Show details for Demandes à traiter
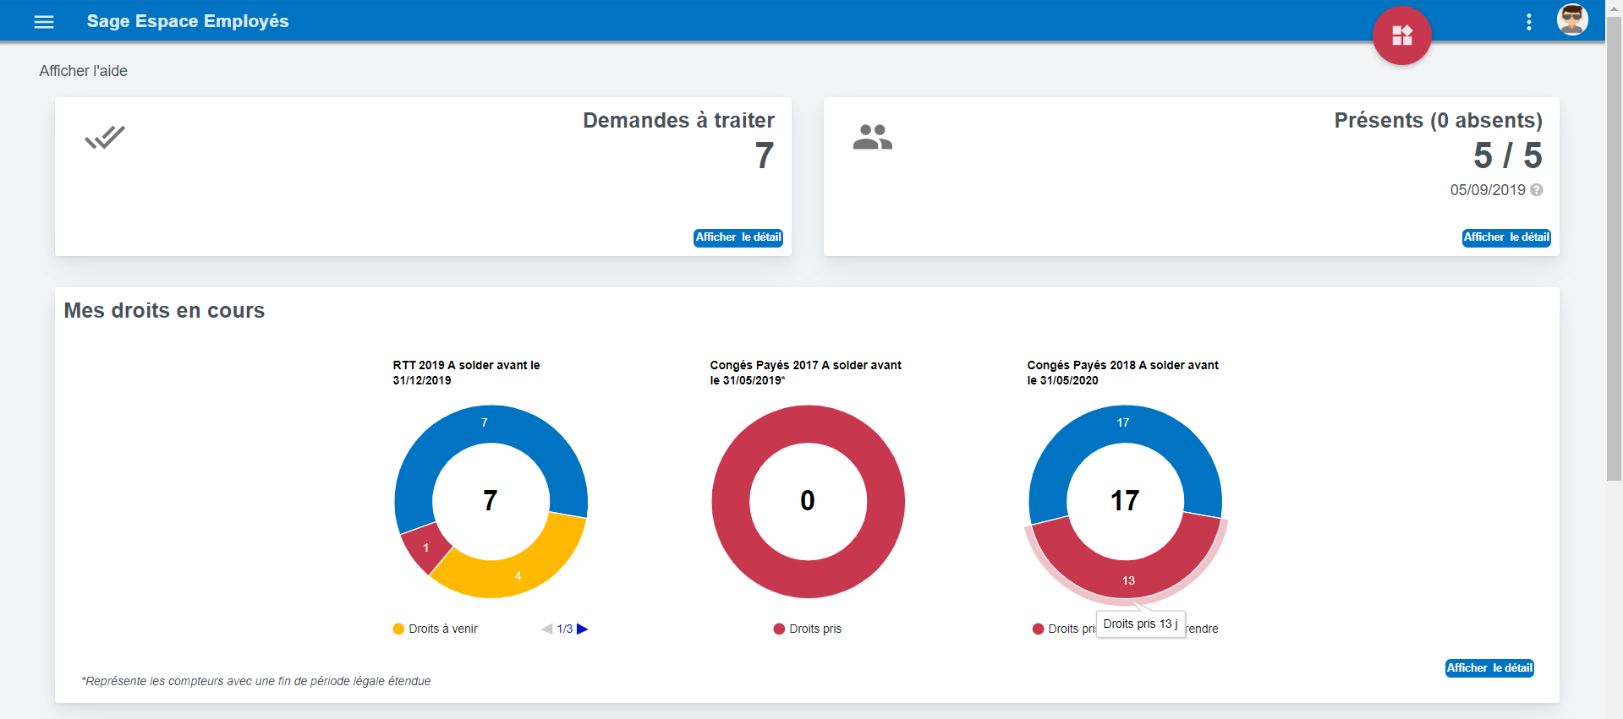 tap(737, 237)
